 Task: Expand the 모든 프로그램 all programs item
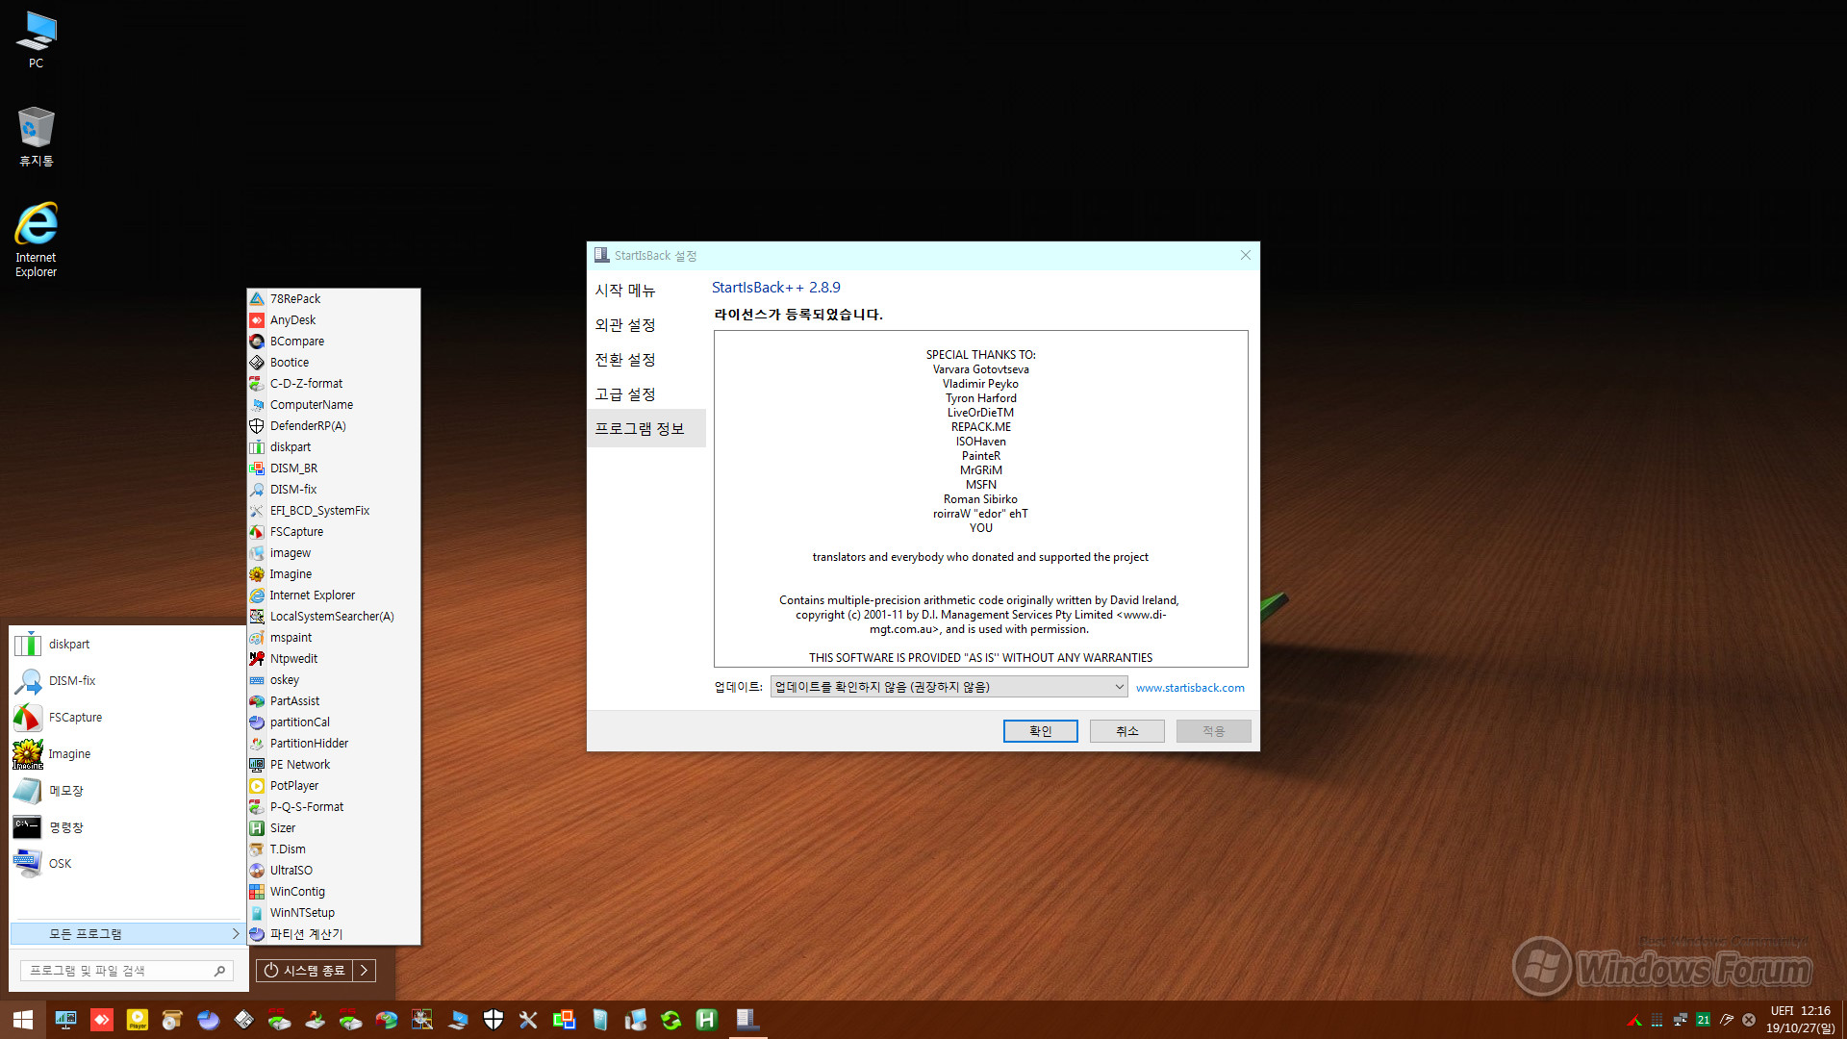[126, 934]
